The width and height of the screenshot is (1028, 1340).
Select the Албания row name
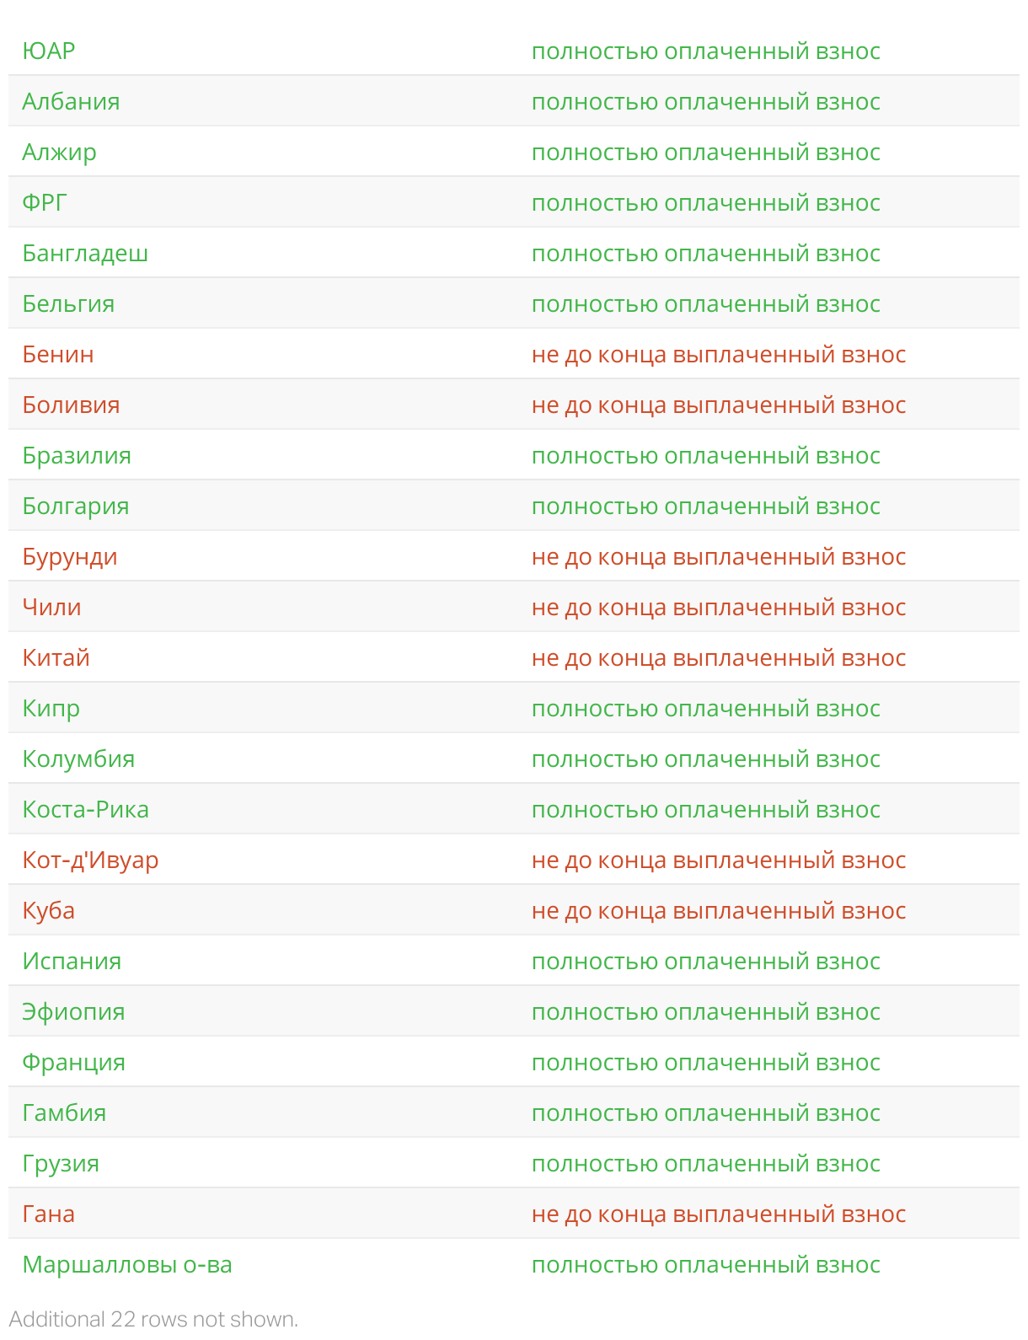(71, 102)
